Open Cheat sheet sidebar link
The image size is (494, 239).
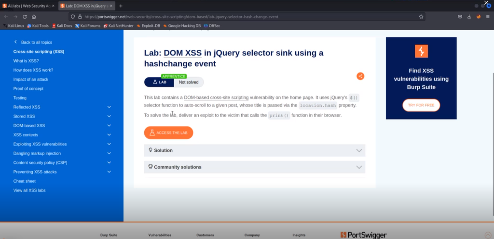(24, 181)
